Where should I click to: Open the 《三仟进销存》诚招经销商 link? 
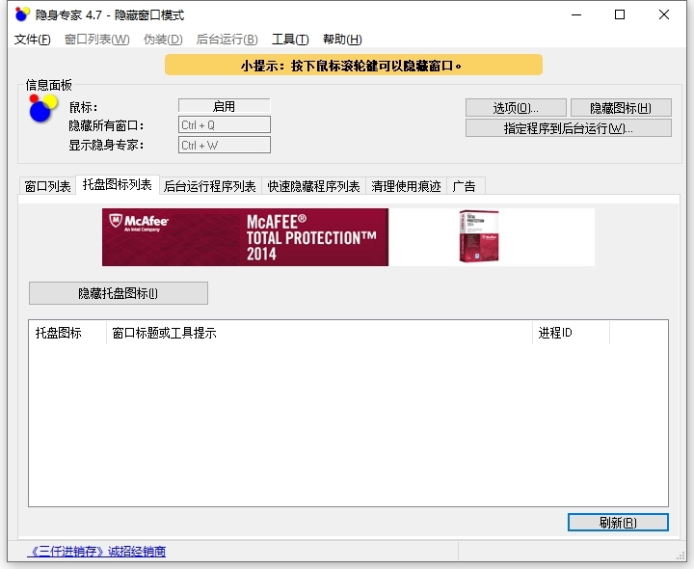pyautogui.click(x=96, y=552)
